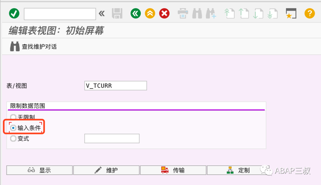Click the yellow Exit icon
The width and height of the screenshot is (321, 185).
(150, 14)
